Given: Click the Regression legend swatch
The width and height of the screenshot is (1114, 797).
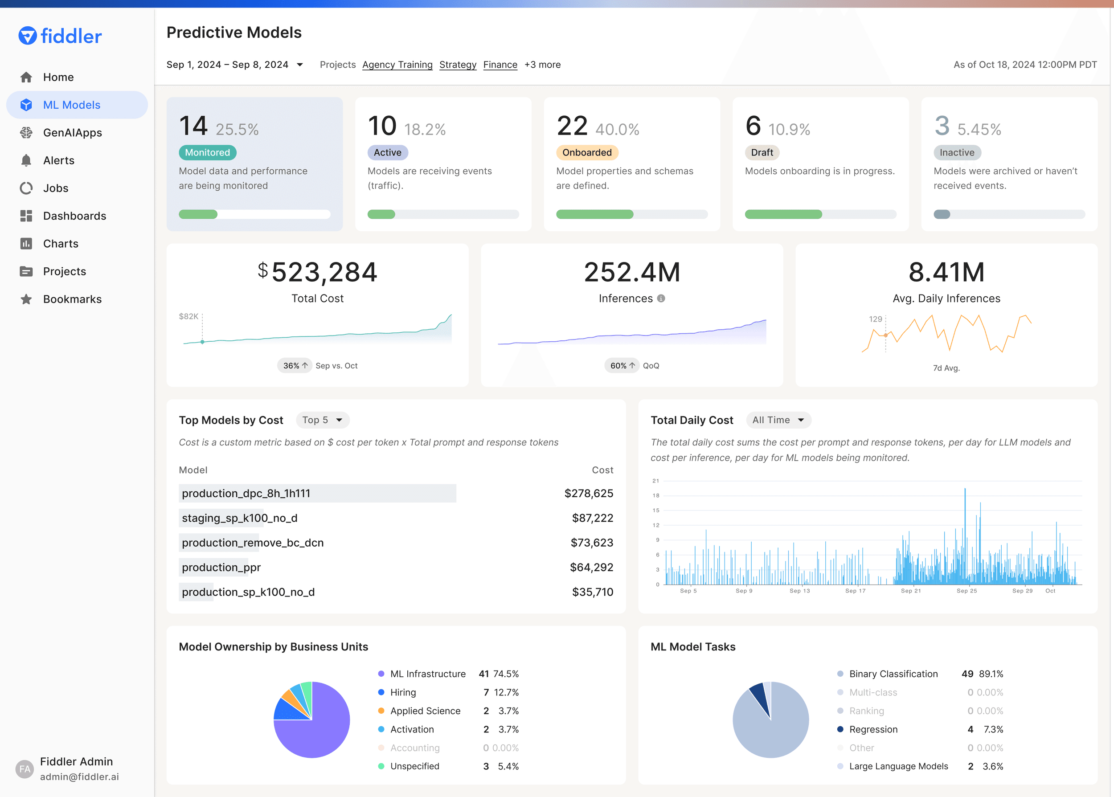Looking at the screenshot, I should coord(840,729).
